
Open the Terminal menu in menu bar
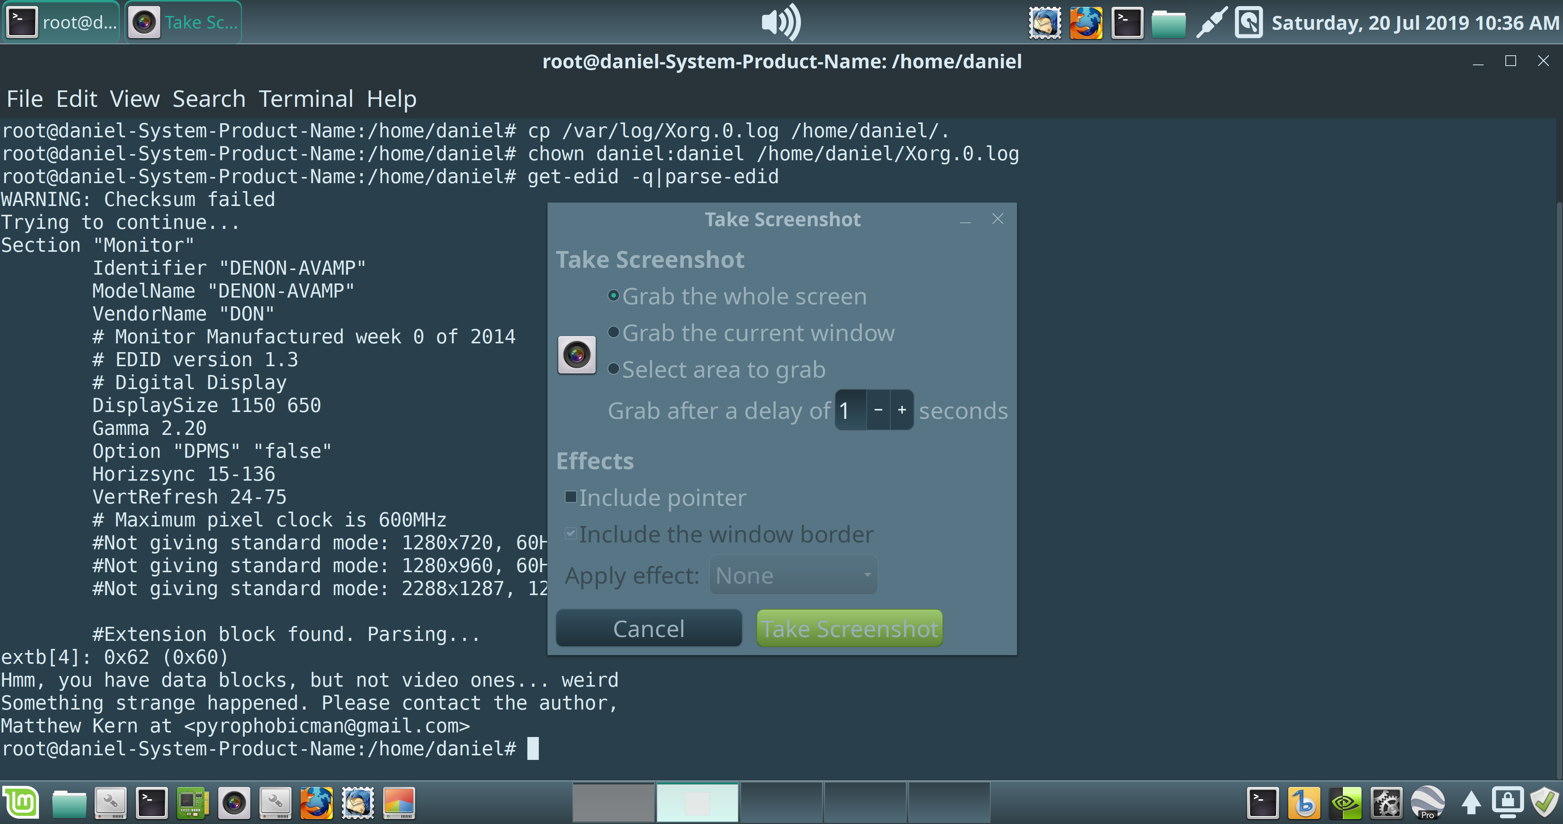306,99
